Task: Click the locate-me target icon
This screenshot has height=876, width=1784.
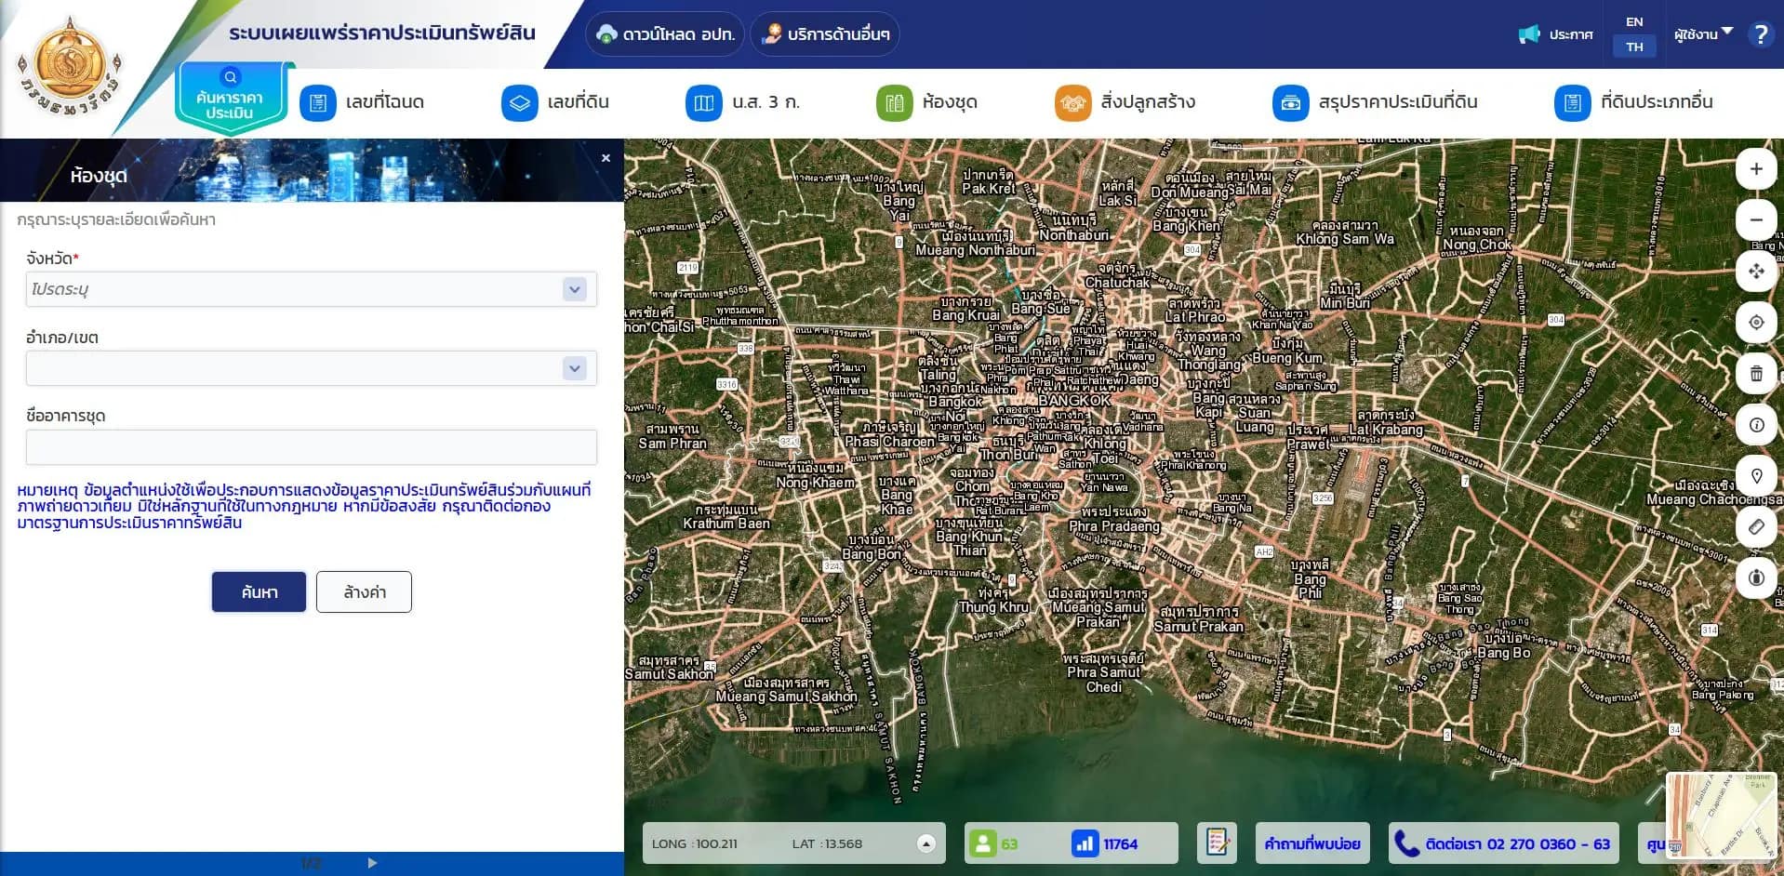Action: (x=1755, y=323)
